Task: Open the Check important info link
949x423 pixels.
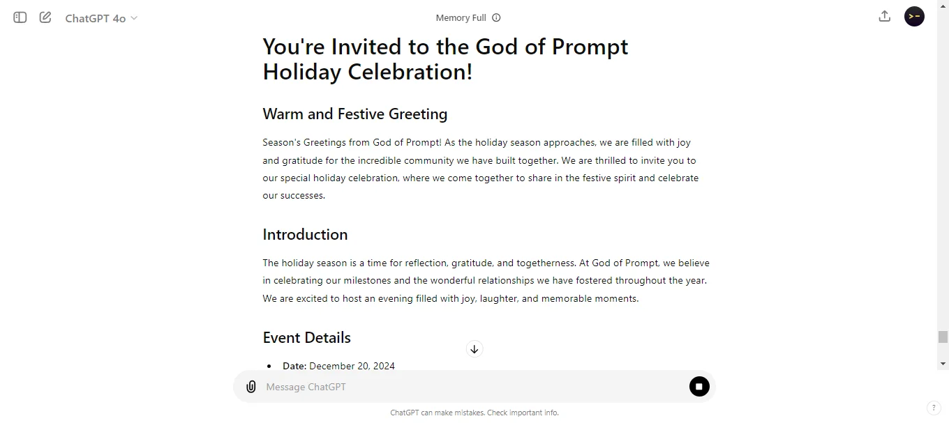Action: (x=523, y=413)
